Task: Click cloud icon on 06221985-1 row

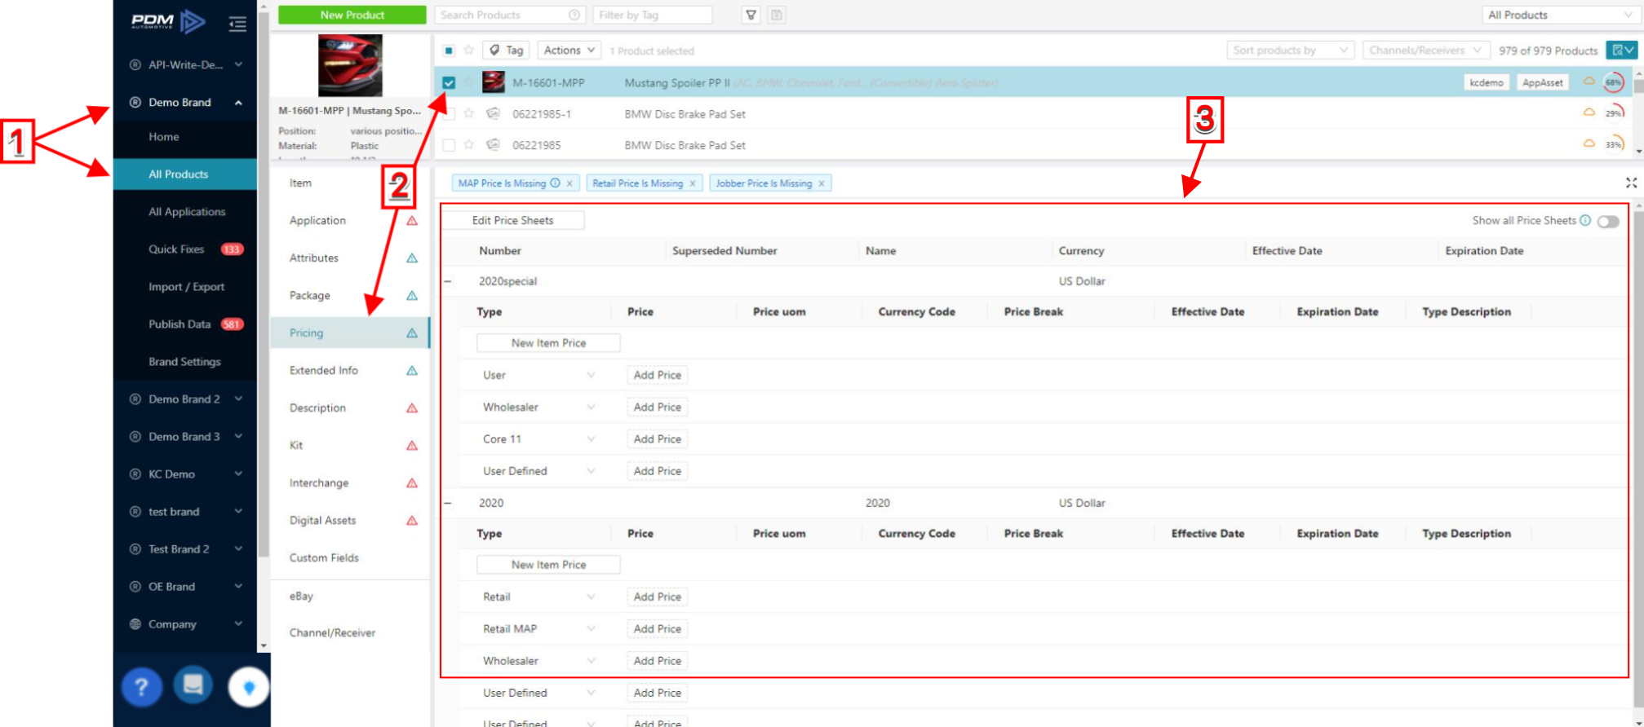Action: click(1589, 112)
